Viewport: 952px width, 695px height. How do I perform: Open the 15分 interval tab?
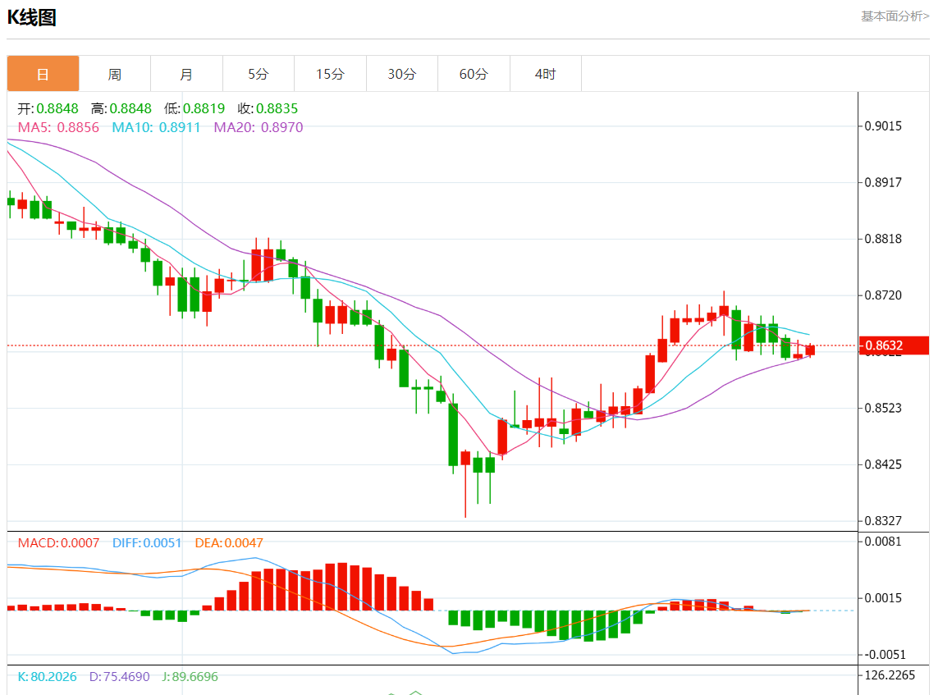point(330,74)
